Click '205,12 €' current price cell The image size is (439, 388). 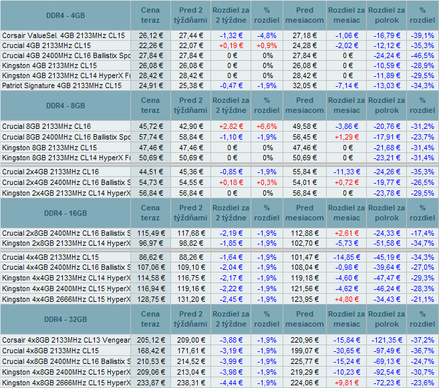pos(150,340)
